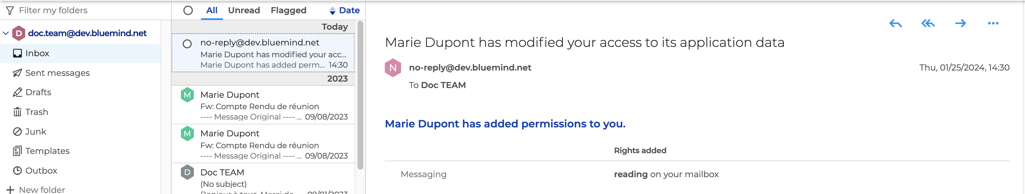Open the Drafts folder
This screenshot has height=194, width=1025.
click(x=38, y=92)
